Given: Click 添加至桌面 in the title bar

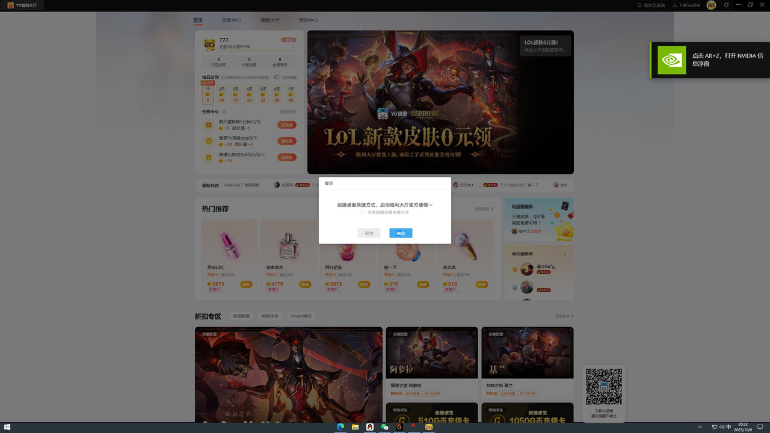Looking at the screenshot, I should click(x=651, y=5).
